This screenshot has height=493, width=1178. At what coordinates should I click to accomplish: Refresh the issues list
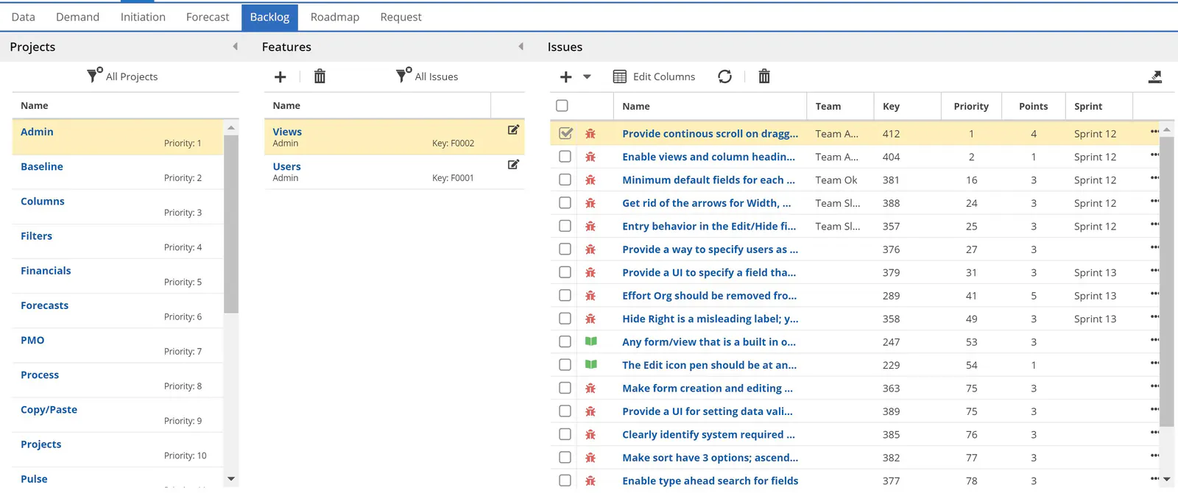pyautogui.click(x=724, y=77)
